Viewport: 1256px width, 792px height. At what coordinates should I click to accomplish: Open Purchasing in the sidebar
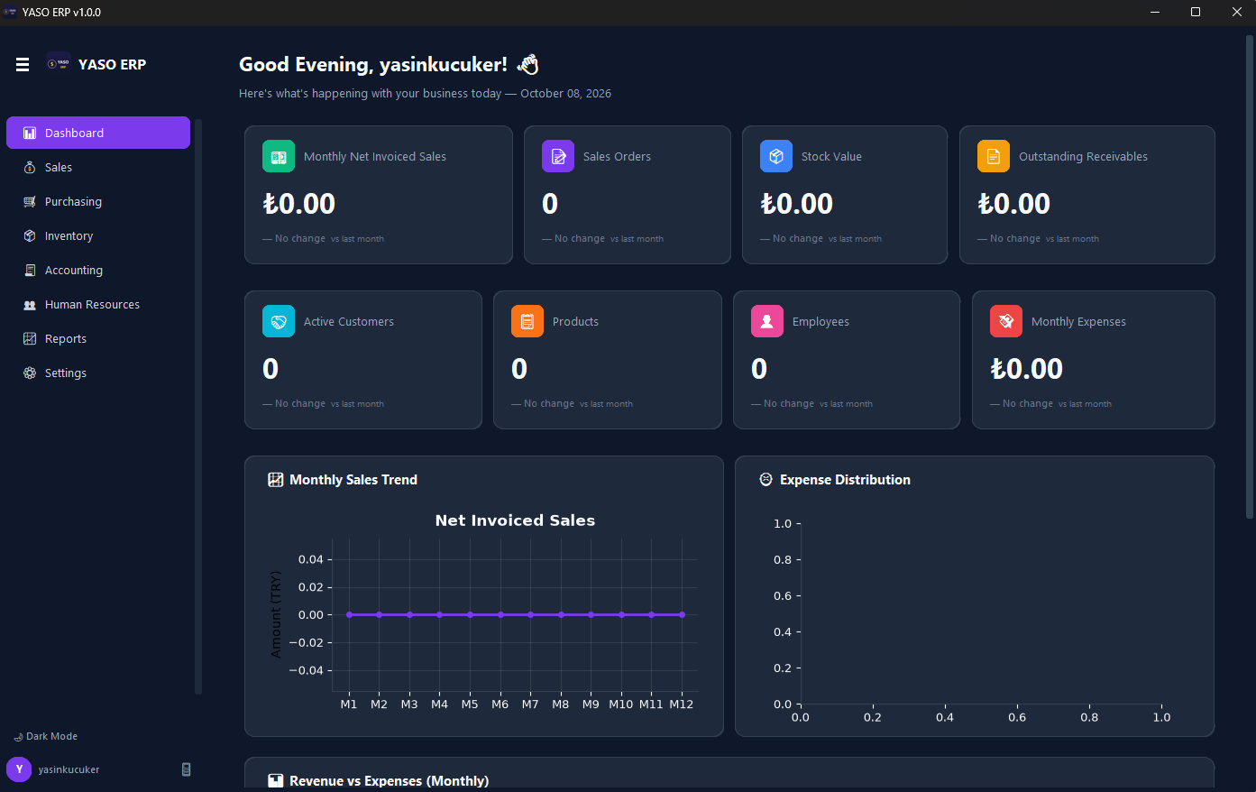pyautogui.click(x=98, y=201)
